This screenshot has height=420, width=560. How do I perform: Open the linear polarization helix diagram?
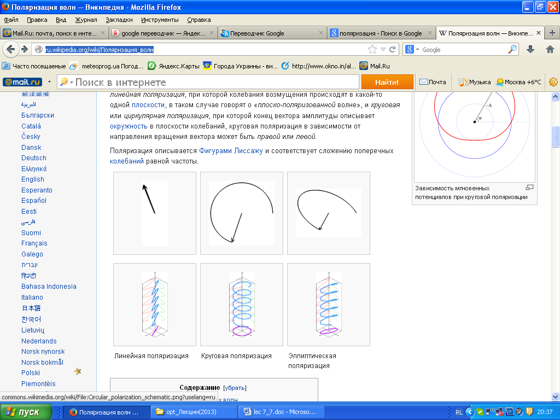(x=155, y=305)
